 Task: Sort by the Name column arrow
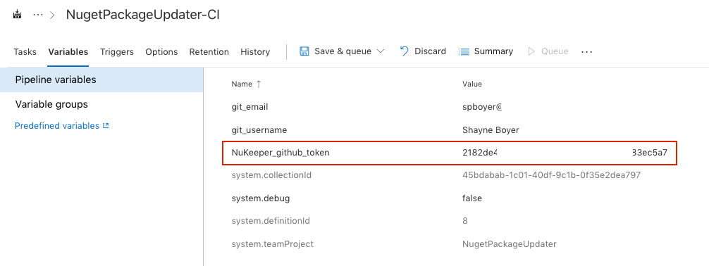click(259, 84)
